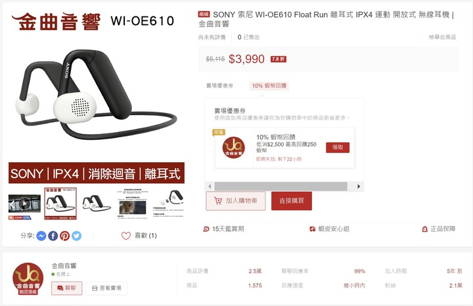473x306 pixels.
Task: Open 查看賣場 to view the shop
Action: coord(106,288)
